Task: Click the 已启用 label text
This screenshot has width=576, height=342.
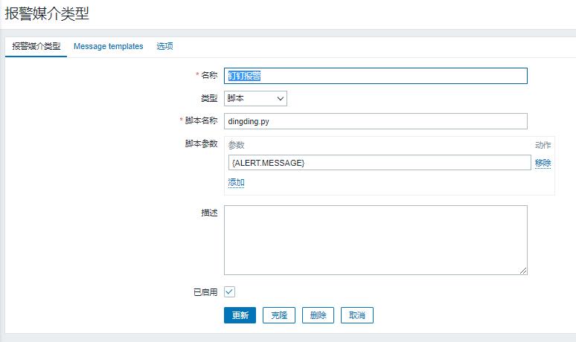Action: point(205,292)
